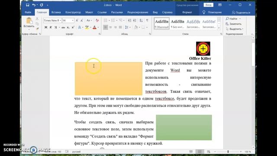Open the Файл tab
Screen dimensions: 277x156
[x=28, y=12]
